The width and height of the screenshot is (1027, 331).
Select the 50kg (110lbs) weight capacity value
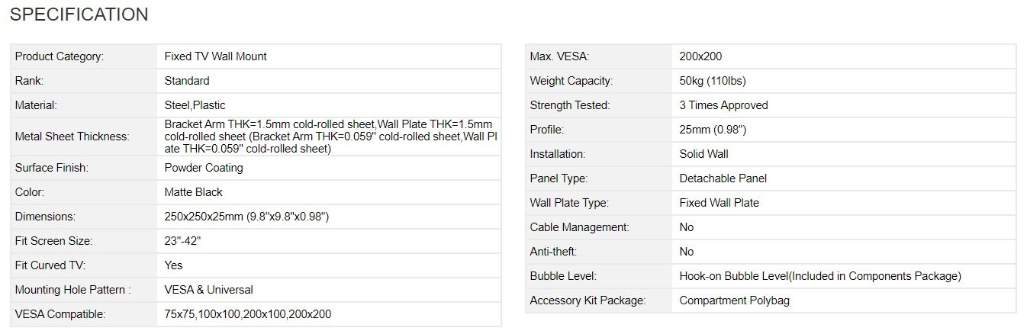click(x=713, y=81)
